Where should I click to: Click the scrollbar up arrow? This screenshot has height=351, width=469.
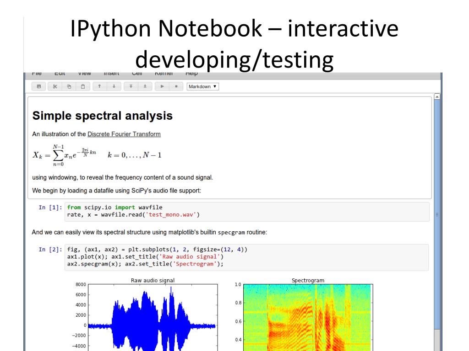[x=437, y=97]
